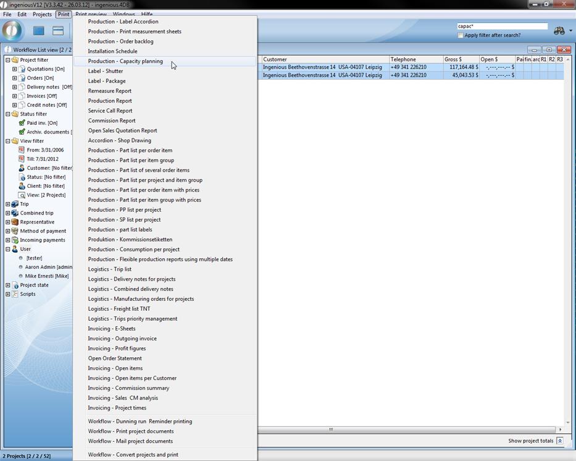Open dropdown arrow next to binoculars
The image size is (576, 461).
(x=570, y=31)
